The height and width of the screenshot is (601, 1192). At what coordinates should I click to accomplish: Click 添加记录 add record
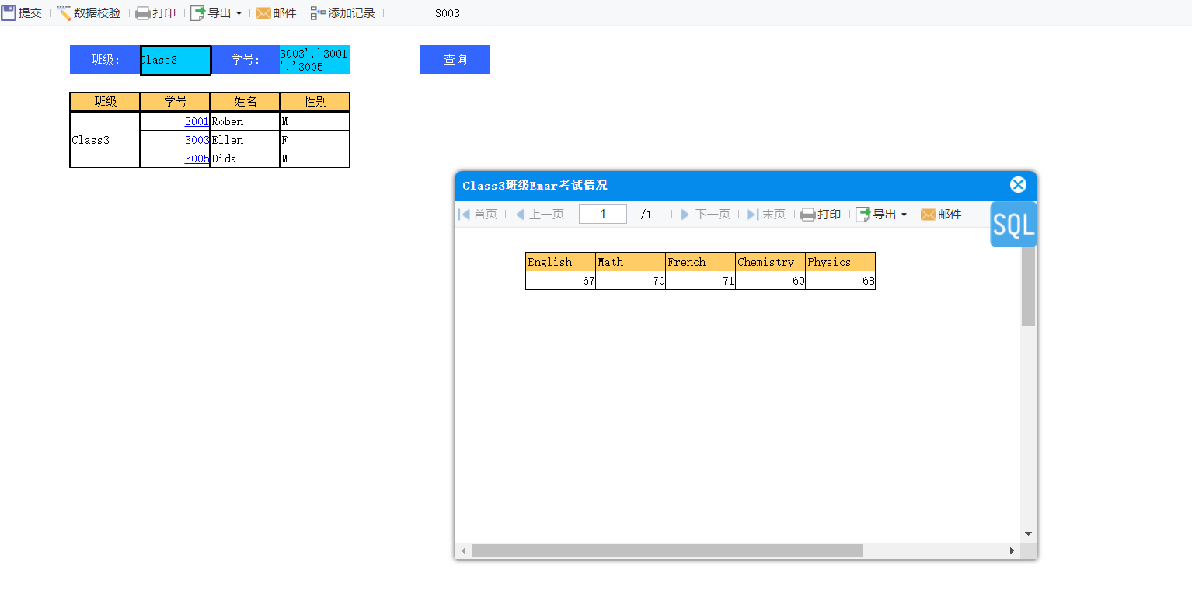tap(343, 13)
